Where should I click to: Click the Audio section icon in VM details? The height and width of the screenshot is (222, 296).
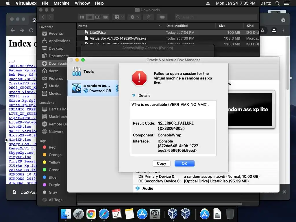pos(138,188)
